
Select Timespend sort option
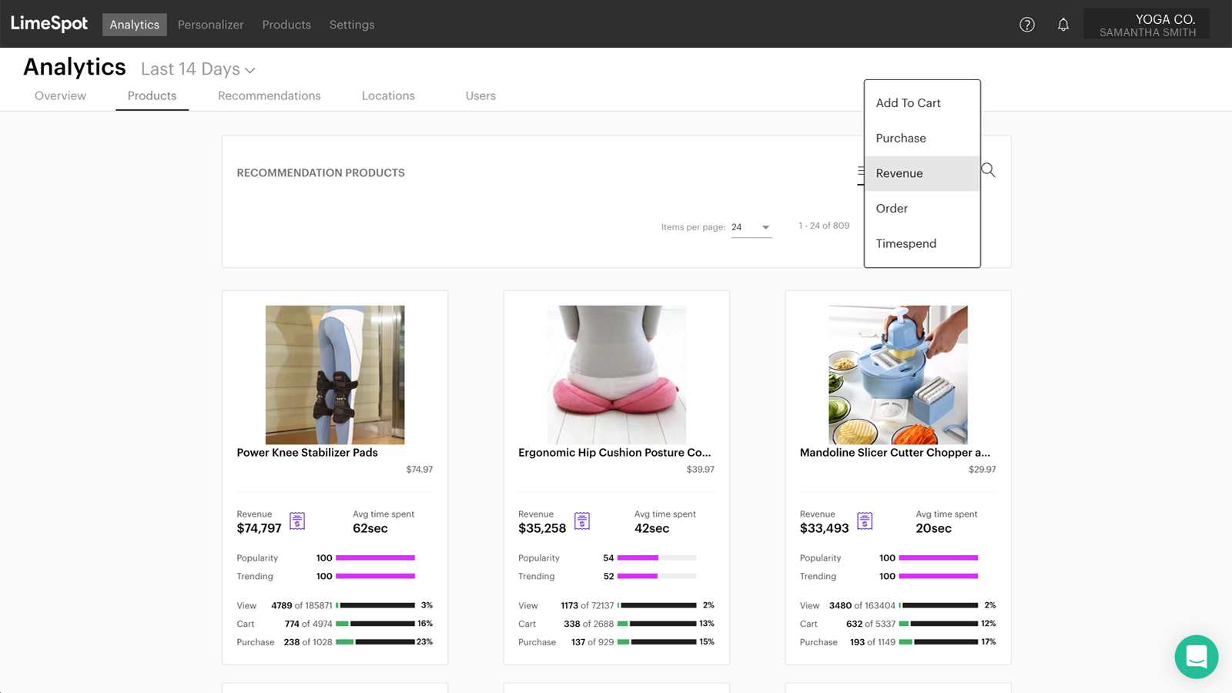tap(922, 244)
